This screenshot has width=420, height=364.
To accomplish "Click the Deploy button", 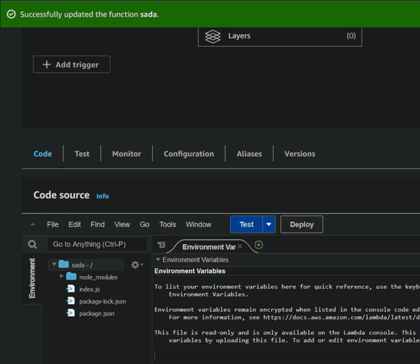I will [x=302, y=224].
